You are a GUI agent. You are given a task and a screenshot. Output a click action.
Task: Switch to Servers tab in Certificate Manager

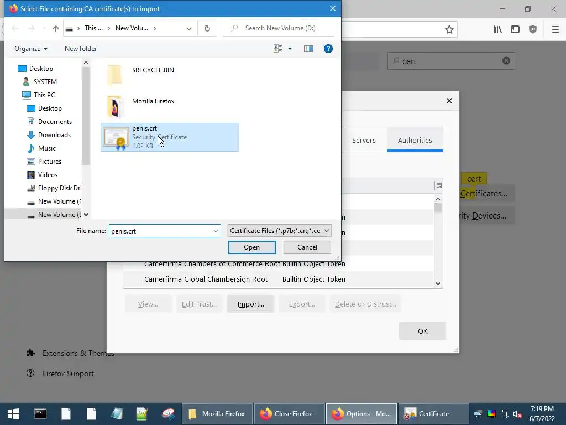(x=364, y=140)
